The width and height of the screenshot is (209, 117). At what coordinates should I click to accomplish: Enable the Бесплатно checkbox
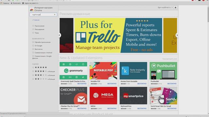click(33, 49)
